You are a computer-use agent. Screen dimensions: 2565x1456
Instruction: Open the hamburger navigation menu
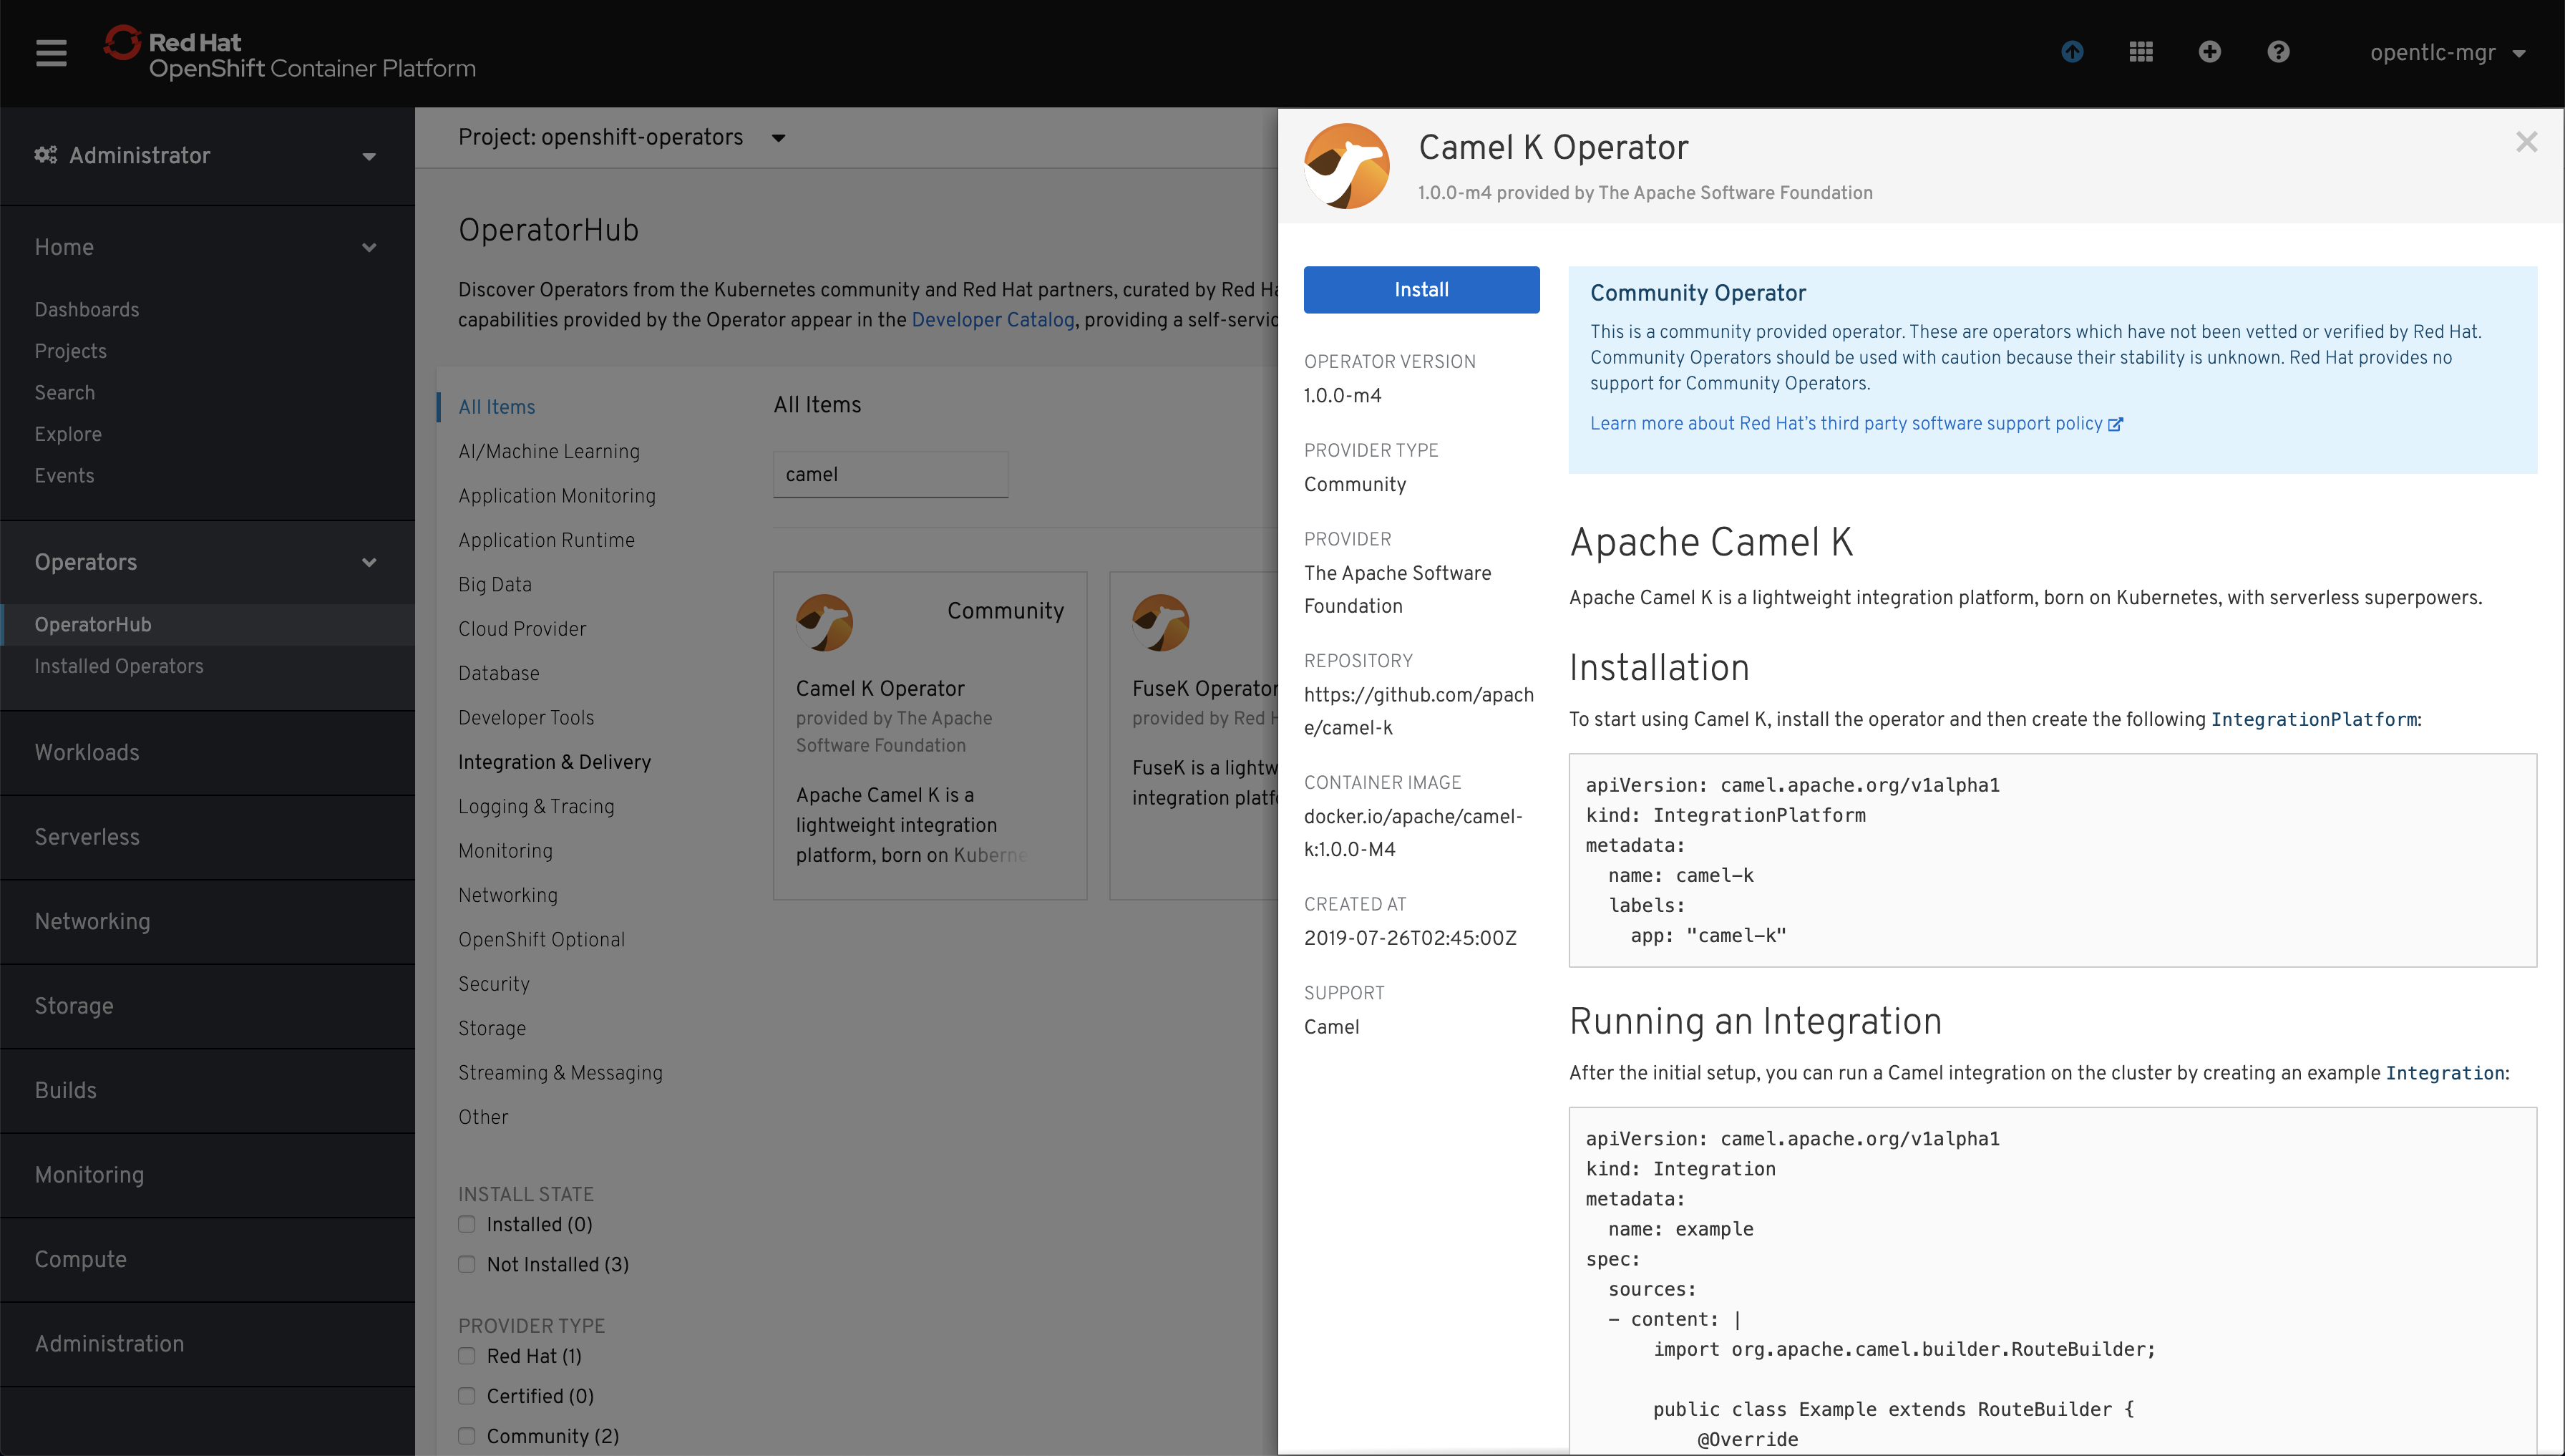tap(51, 53)
